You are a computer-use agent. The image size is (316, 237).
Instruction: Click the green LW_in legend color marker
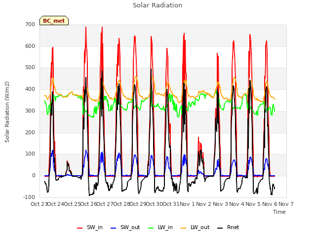[151, 228]
